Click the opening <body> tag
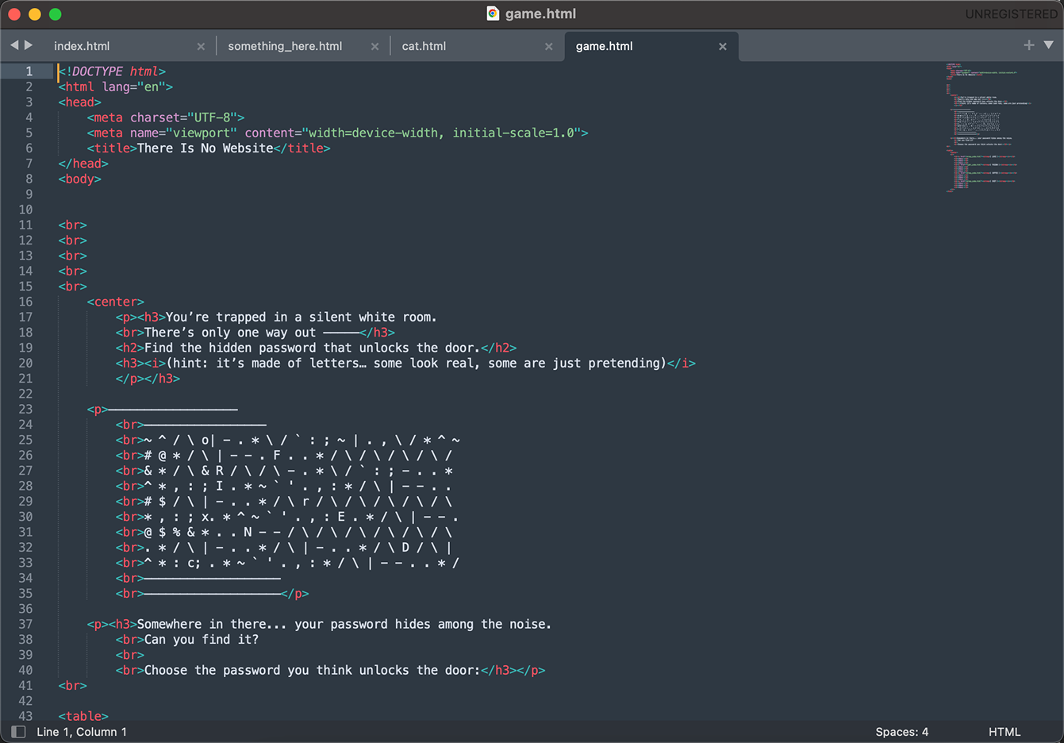Screen dimensions: 1064x743 click(79, 179)
